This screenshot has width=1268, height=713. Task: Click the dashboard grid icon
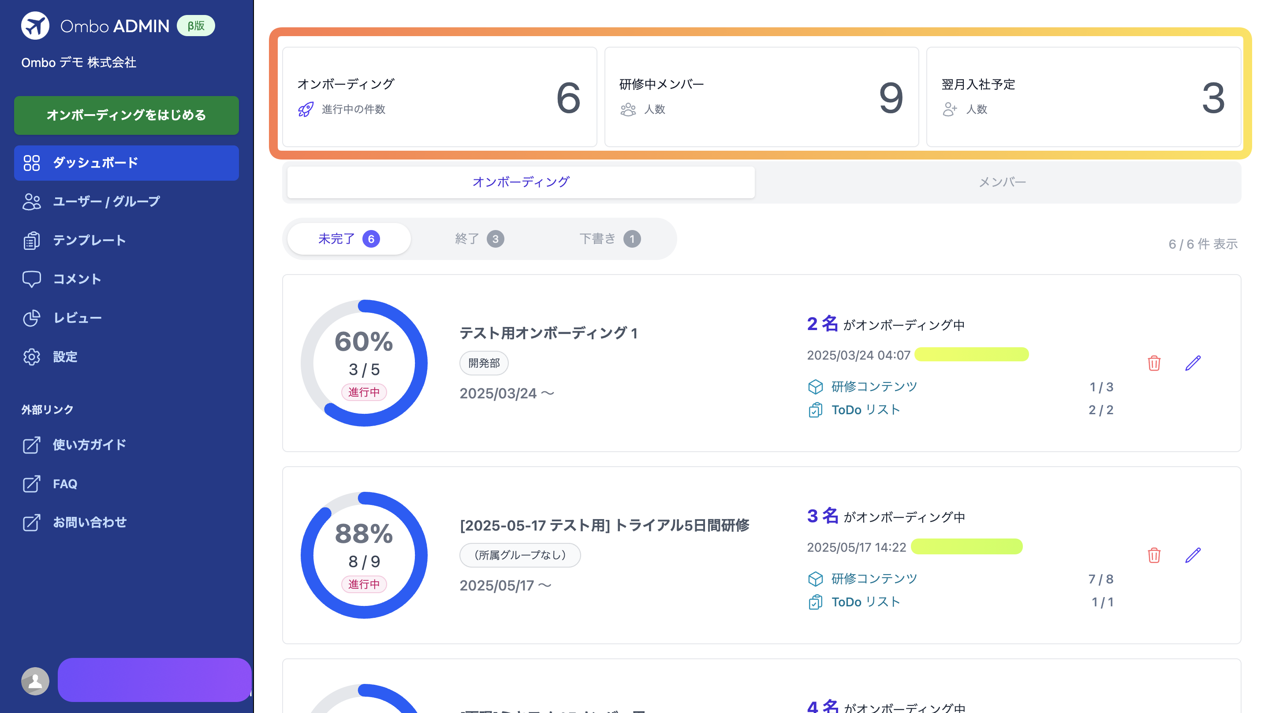tap(31, 163)
